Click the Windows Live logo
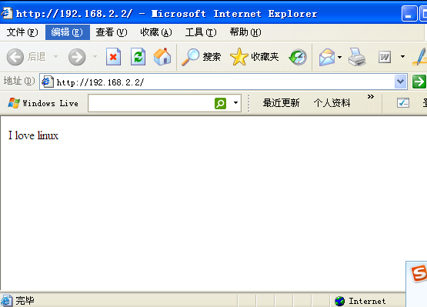The image size is (427, 307). 43,103
